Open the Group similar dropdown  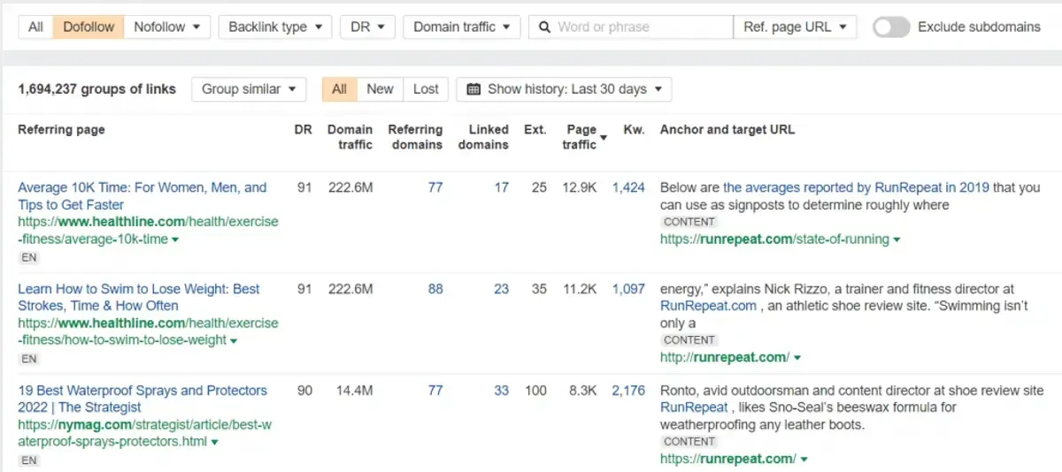[x=249, y=89]
